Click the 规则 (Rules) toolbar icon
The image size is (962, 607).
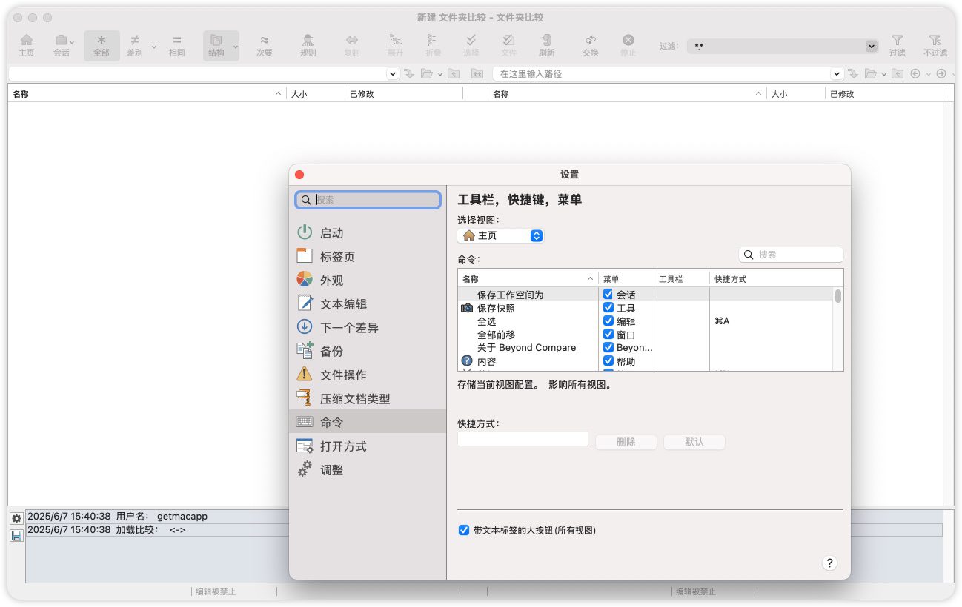(x=308, y=45)
